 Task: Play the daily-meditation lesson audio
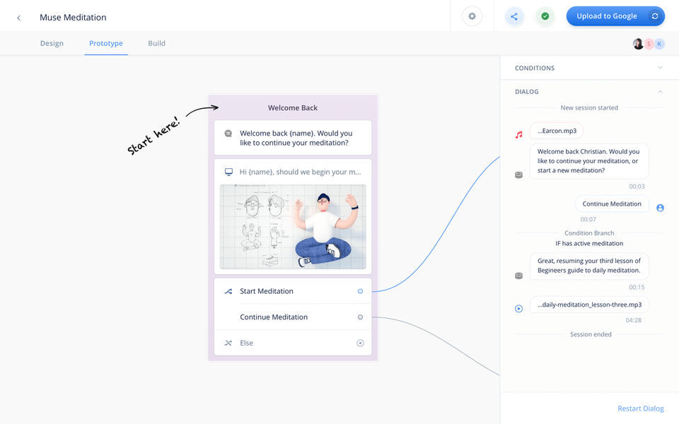[x=518, y=309]
